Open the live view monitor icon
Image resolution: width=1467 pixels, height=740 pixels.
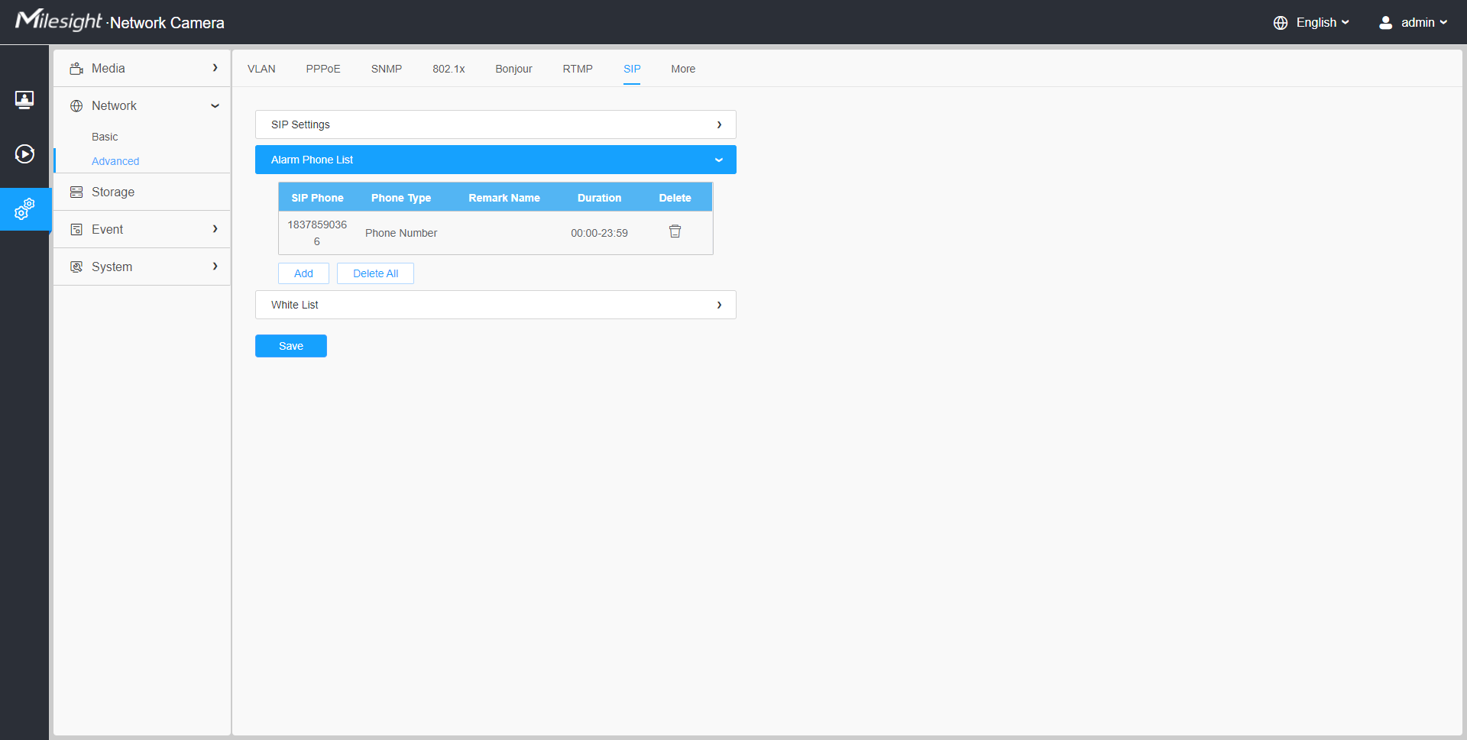click(24, 99)
